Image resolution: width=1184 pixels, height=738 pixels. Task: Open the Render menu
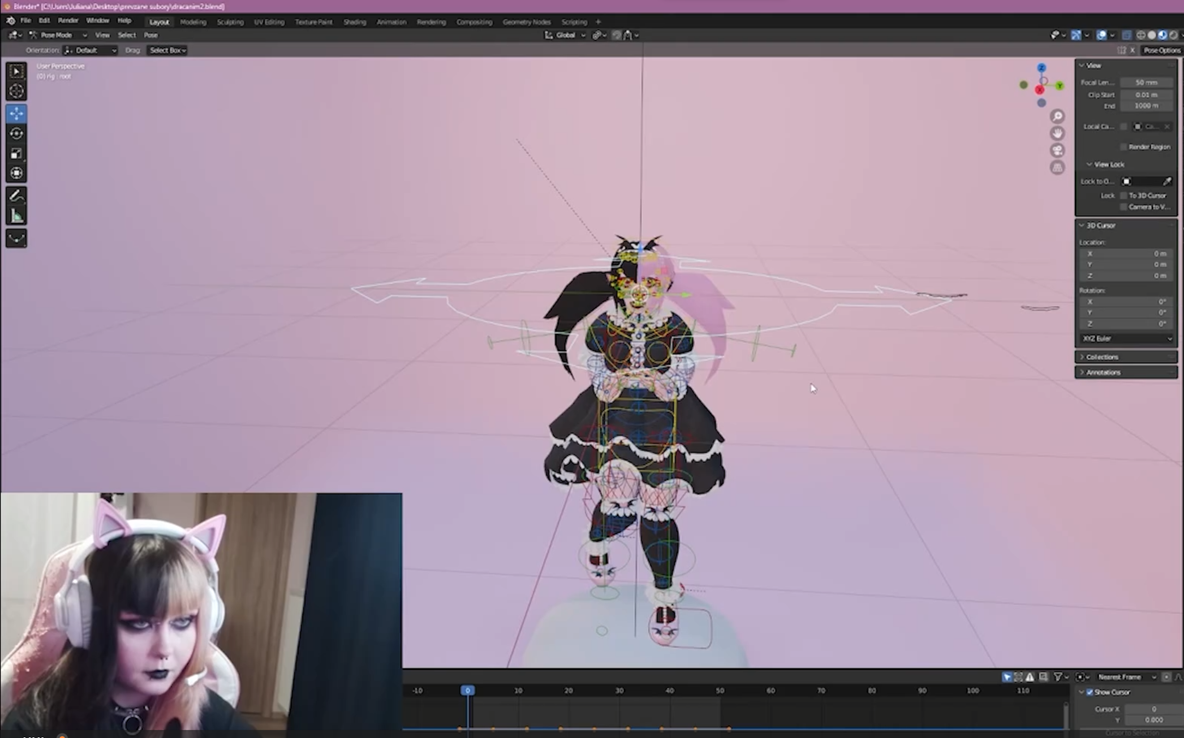68,20
